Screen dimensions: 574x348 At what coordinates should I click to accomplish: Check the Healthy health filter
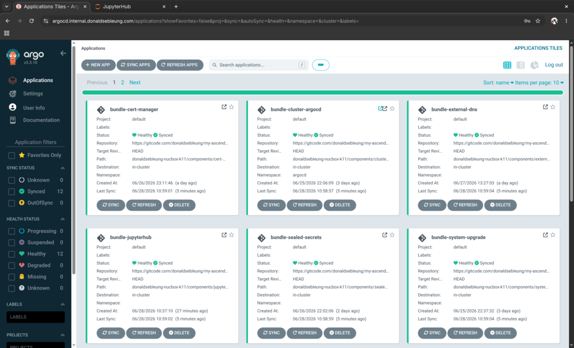click(11, 254)
